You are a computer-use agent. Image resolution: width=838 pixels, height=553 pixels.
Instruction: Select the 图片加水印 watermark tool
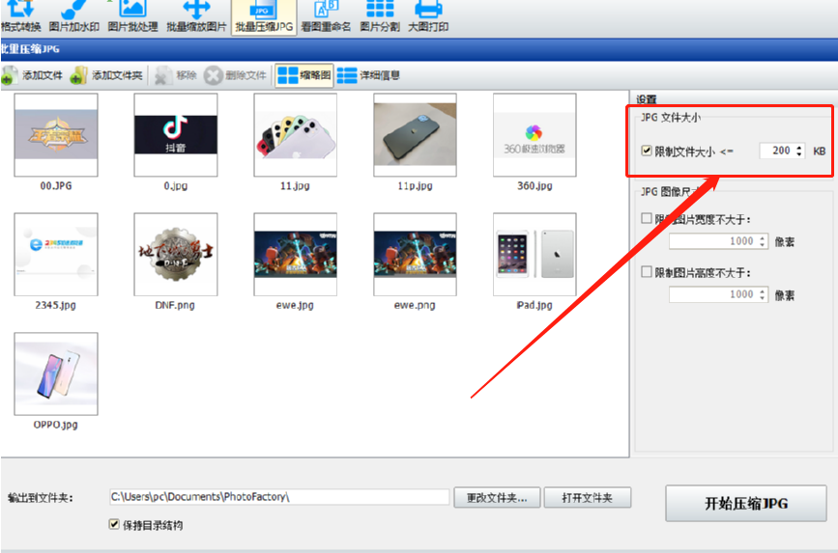click(x=73, y=17)
